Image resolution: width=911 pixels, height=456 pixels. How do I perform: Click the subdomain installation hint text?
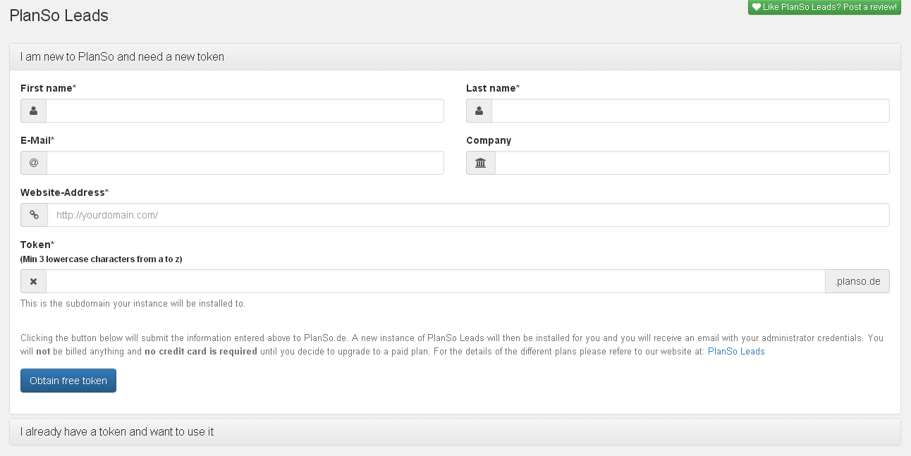pos(133,304)
